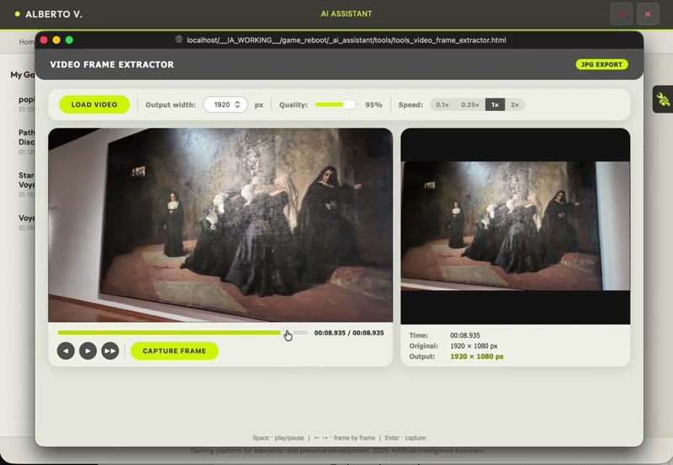Click the output width field showing 1920
This screenshot has width=673, height=465.
tap(225, 104)
